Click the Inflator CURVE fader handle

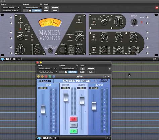82,100
